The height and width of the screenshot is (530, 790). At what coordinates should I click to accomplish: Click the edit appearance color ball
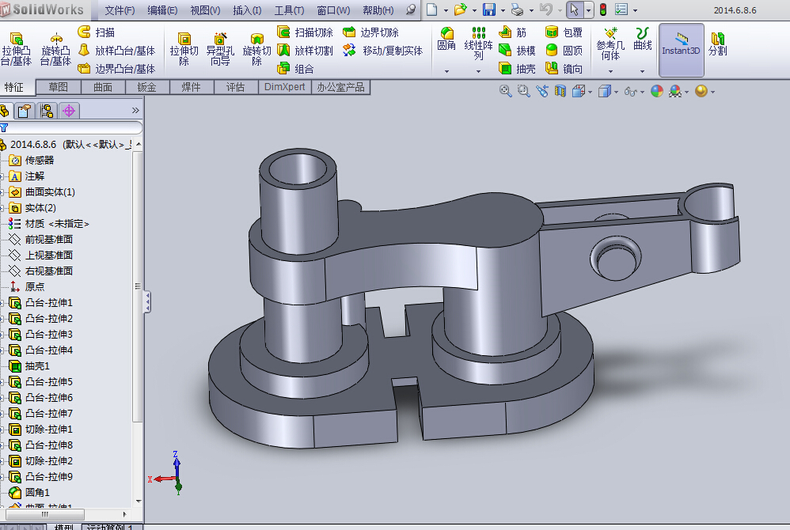coord(656,92)
